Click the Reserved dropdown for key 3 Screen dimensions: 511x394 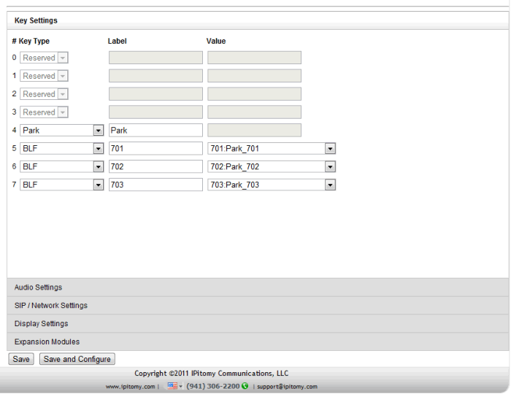(44, 112)
